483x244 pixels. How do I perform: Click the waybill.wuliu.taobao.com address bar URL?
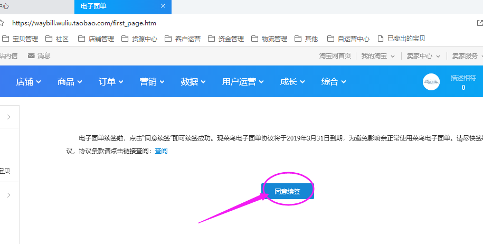coord(84,23)
